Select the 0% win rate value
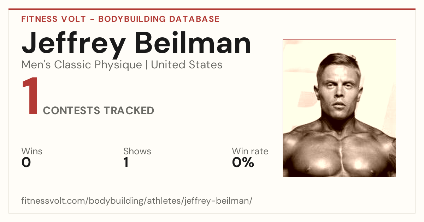This screenshot has height=222, width=424. pos(243,162)
